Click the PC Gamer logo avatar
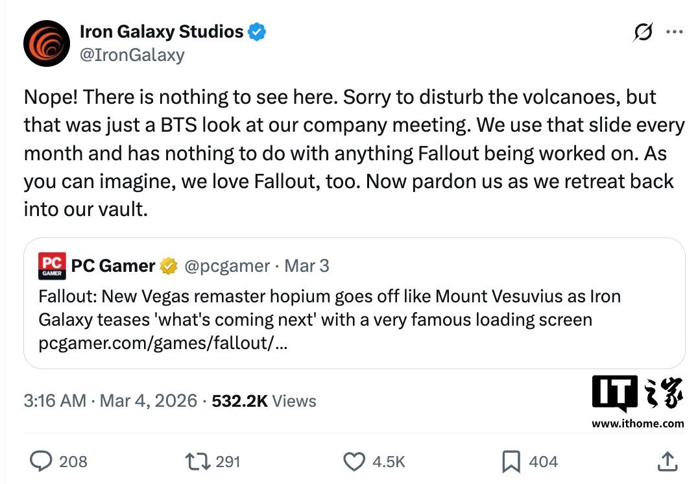 (x=52, y=265)
